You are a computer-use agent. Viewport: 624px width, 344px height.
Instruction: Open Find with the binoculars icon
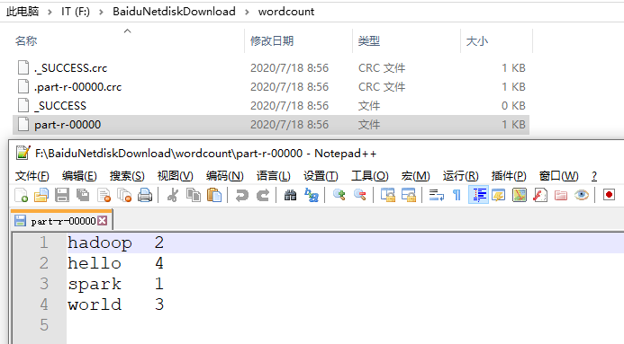(x=290, y=195)
